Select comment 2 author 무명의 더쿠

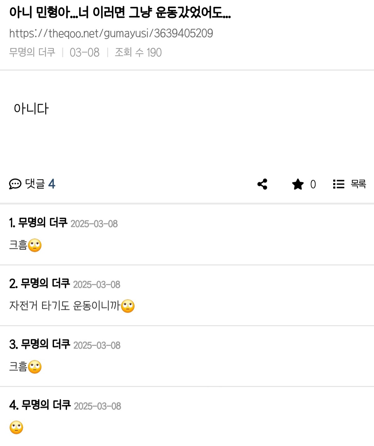45,283
